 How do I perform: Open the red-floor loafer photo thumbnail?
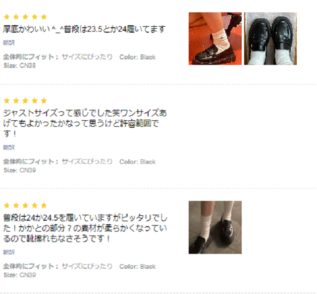[x=215, y=39]
